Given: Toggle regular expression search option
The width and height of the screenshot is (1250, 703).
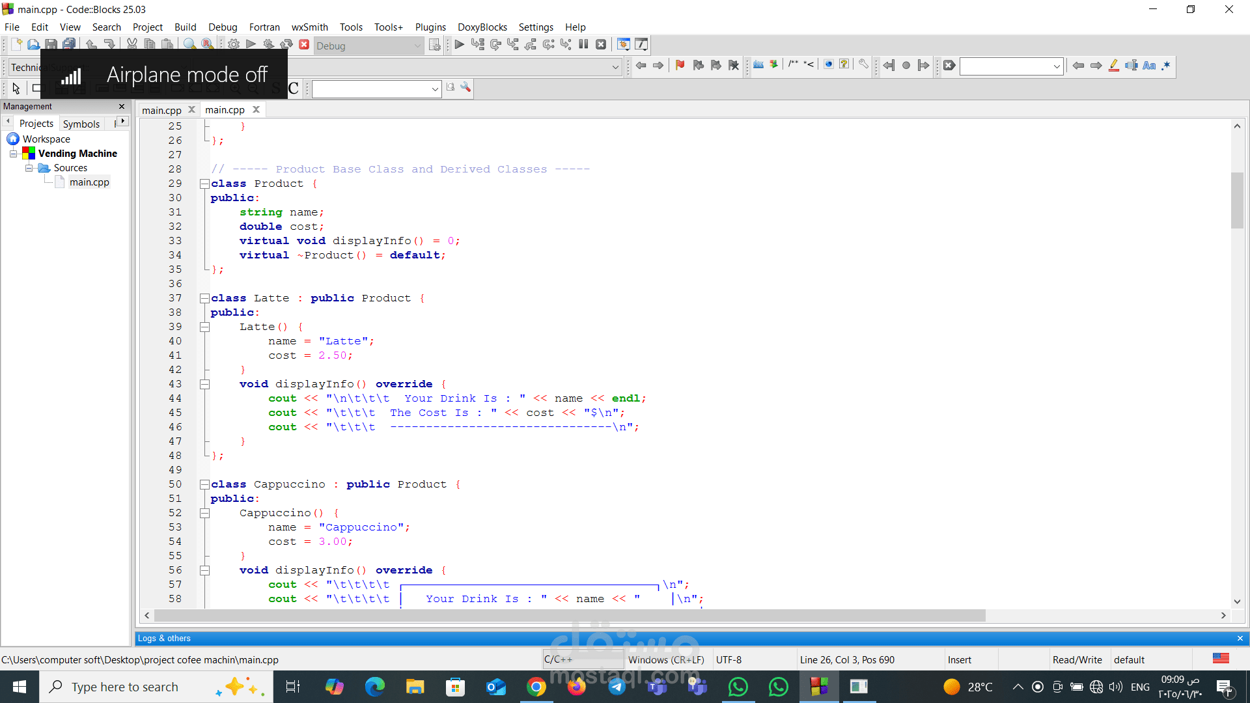Looking at the screenshot, I should (x=1166, y=65).
